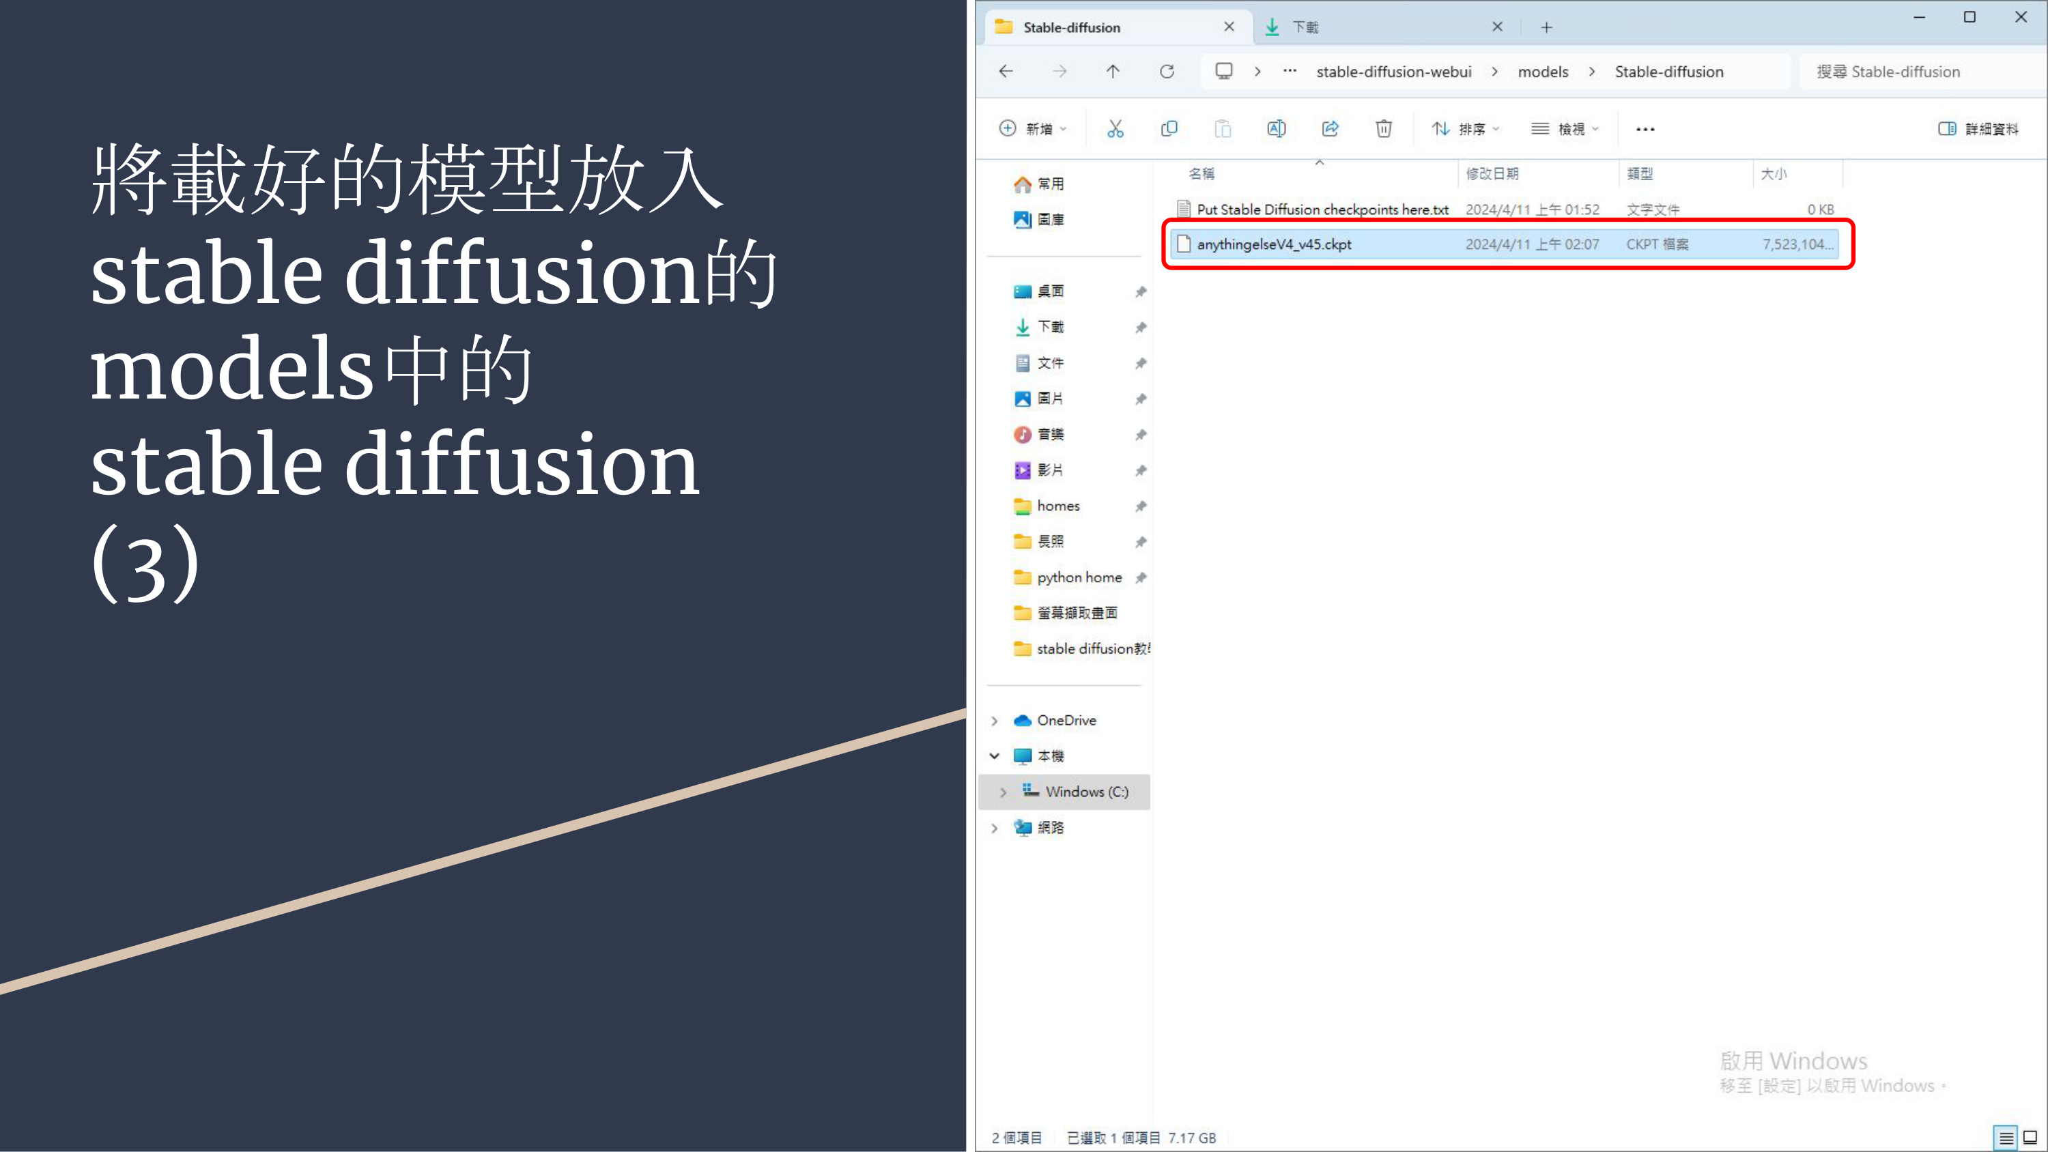Click chevron after models breadcrumb
2048x1152 pixels.
[1592, 72]
